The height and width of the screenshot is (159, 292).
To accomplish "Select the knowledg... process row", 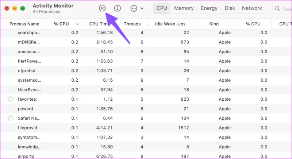I will click(x=146, y=147).
